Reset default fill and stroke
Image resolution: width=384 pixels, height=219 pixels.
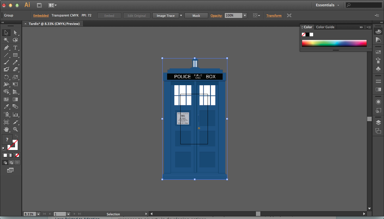4,148
